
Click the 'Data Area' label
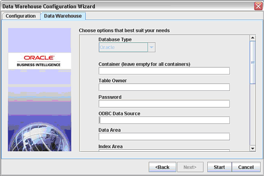(x=110, y=130)
